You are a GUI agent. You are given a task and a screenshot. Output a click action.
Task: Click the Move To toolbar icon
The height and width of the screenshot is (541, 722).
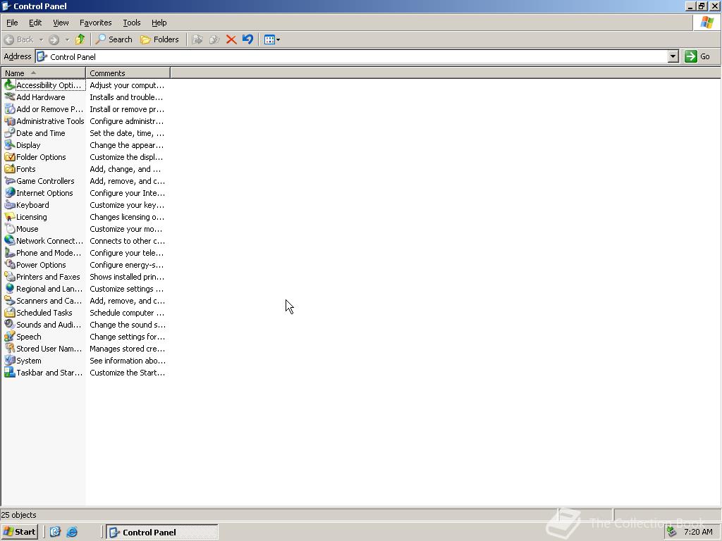click(197, 39)
